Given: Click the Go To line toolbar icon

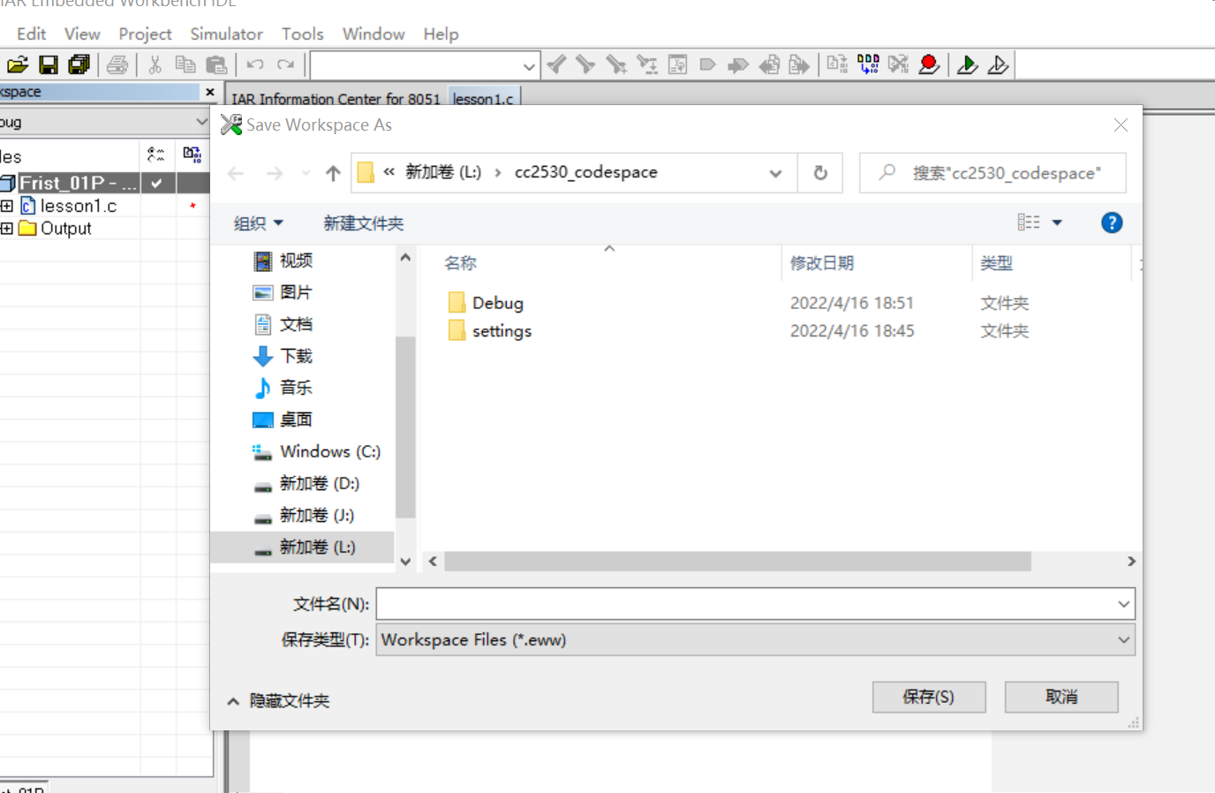Looking at the screenshot, I should point(678,64).
